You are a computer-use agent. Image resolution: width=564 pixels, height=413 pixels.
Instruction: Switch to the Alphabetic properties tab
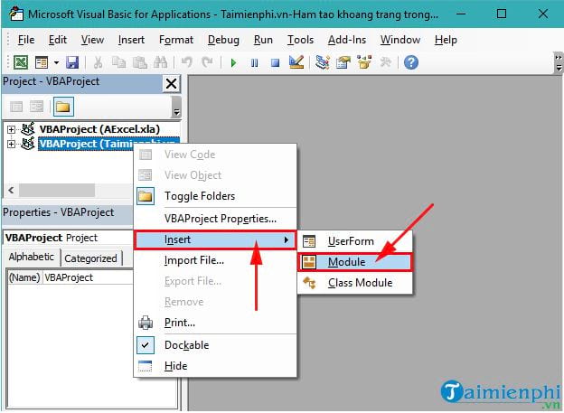(x=32, y=258)
